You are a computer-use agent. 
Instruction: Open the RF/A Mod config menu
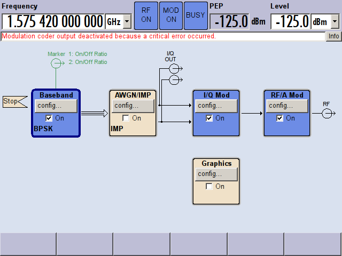coord(286,106)
